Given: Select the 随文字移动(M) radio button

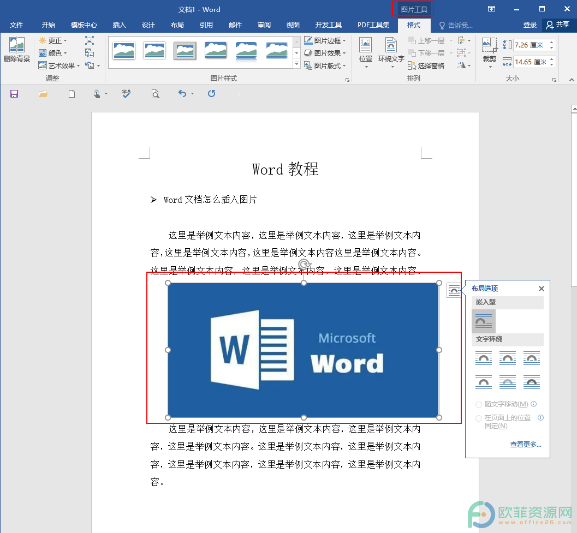Looking at the screenshot, I should tap(479, 405).
